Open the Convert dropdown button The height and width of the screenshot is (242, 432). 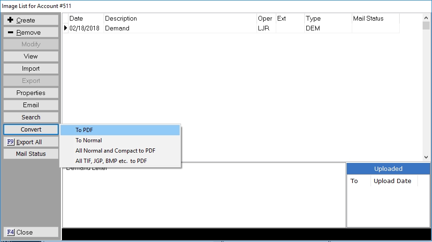(31, 129)
